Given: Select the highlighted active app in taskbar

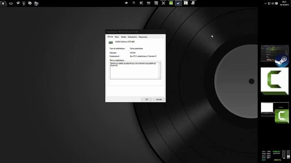Looking at the screenshot, I should click(178, 3).
